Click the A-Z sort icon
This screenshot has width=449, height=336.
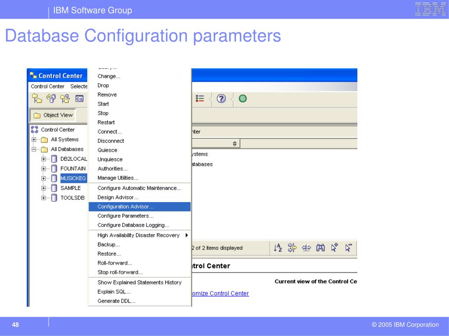pos(278,248)
